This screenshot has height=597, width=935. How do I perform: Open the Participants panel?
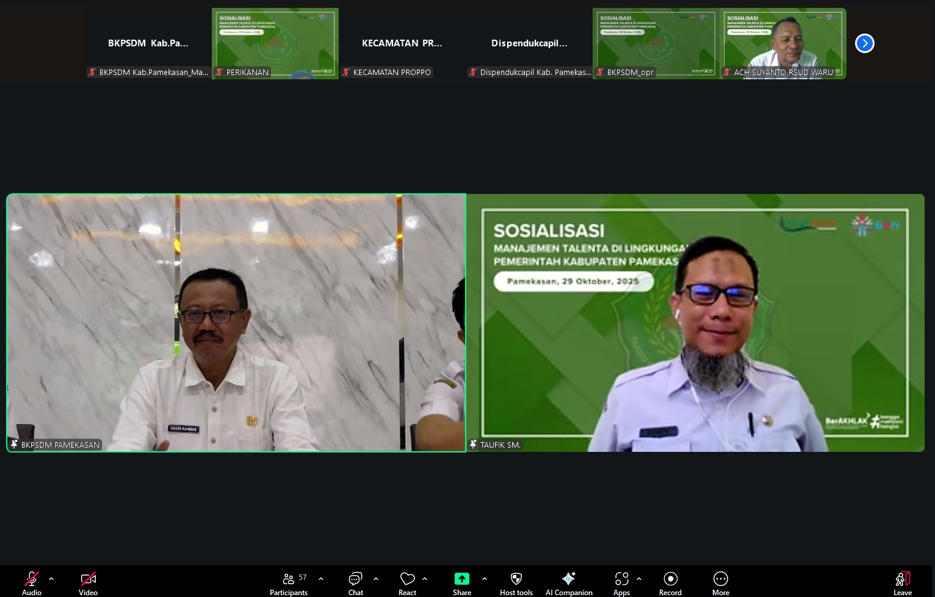coord(289,582)
